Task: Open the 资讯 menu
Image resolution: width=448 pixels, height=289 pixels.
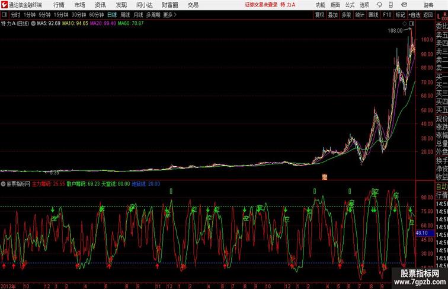Action: point(100,5)
